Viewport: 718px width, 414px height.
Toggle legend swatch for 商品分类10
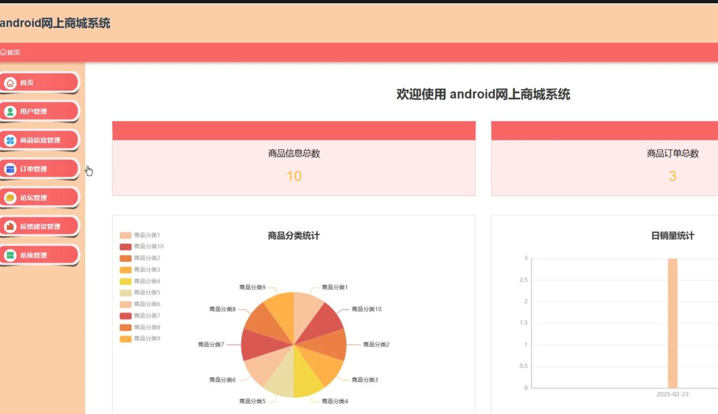(125, 247)
